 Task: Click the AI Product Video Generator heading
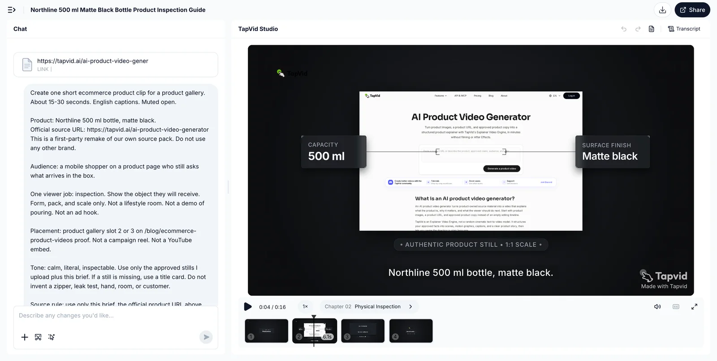point(471,117)
